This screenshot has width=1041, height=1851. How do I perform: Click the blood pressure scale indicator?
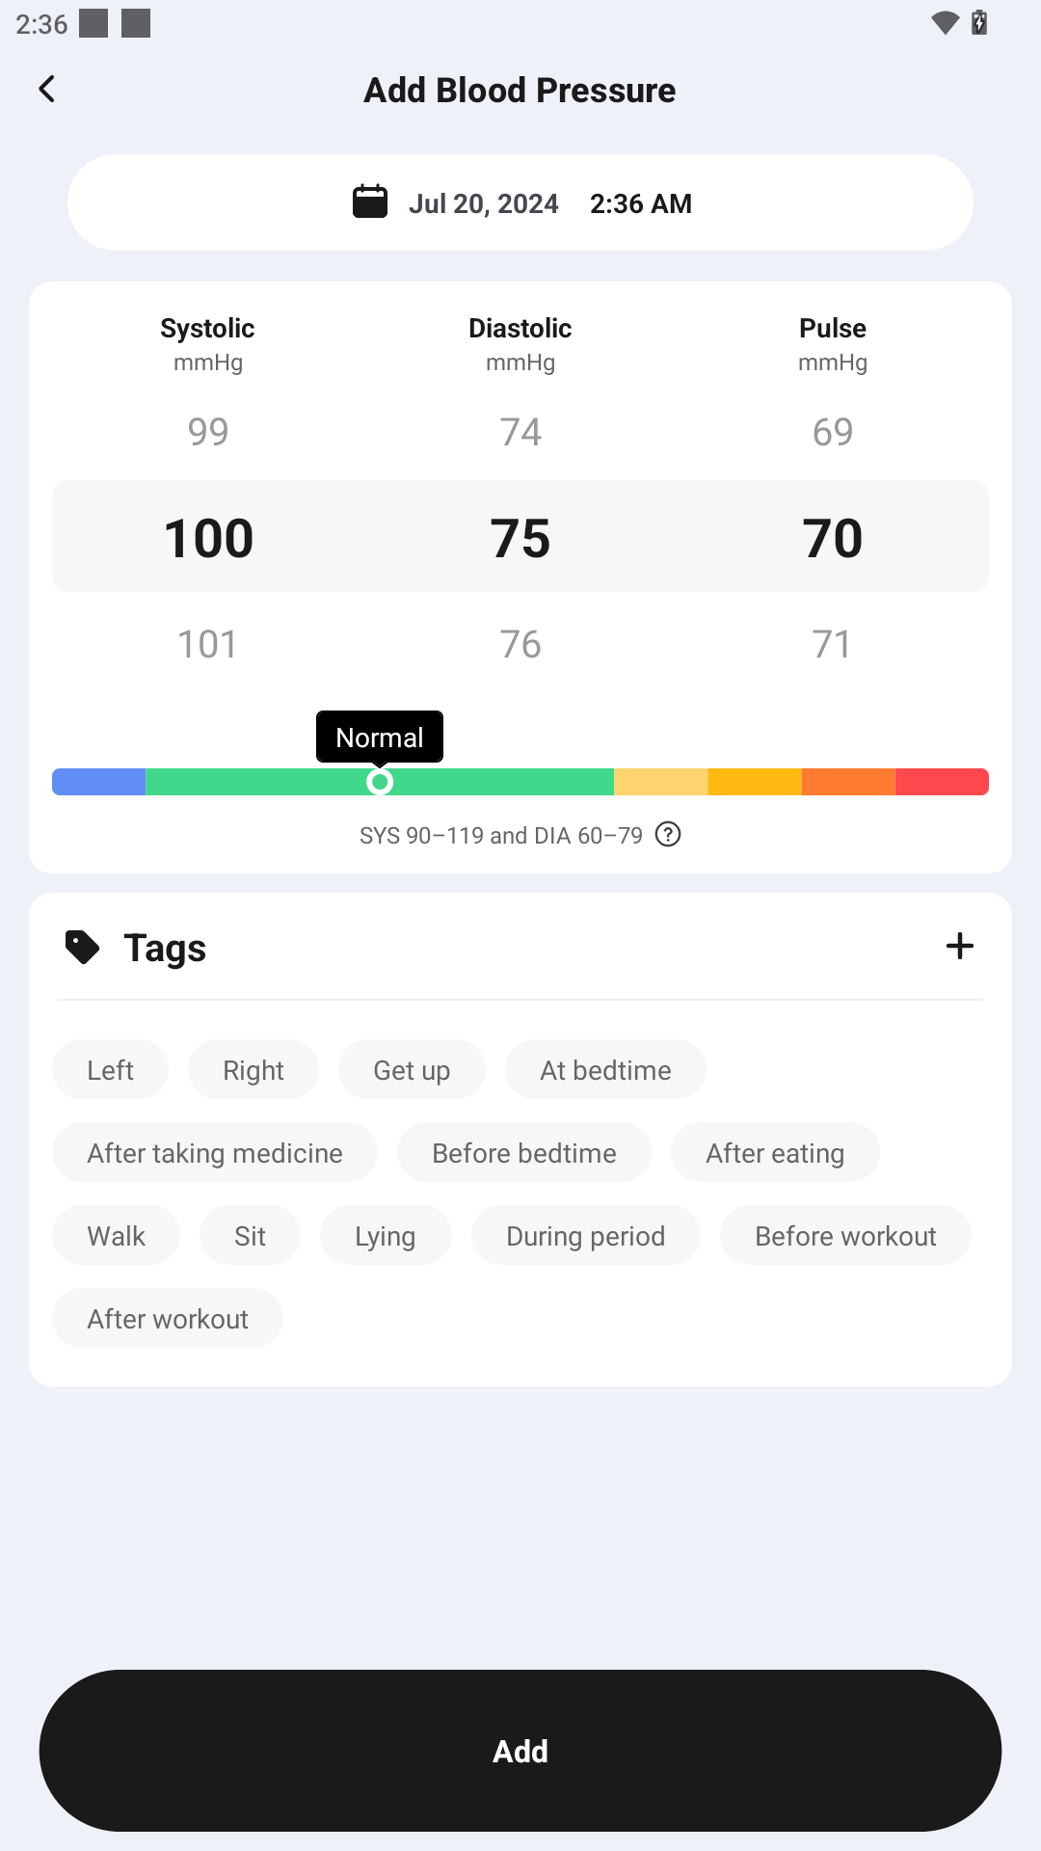pos(379,782)
